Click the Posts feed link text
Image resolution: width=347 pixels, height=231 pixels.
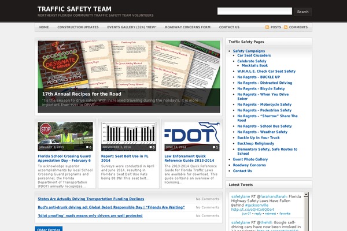pos(276,27)
